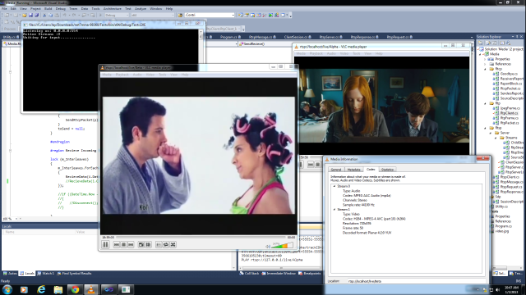Screen dimensions: 526x295
Task: Open the Debug configuration dropdown in Visual Studio
Action: 117,15
